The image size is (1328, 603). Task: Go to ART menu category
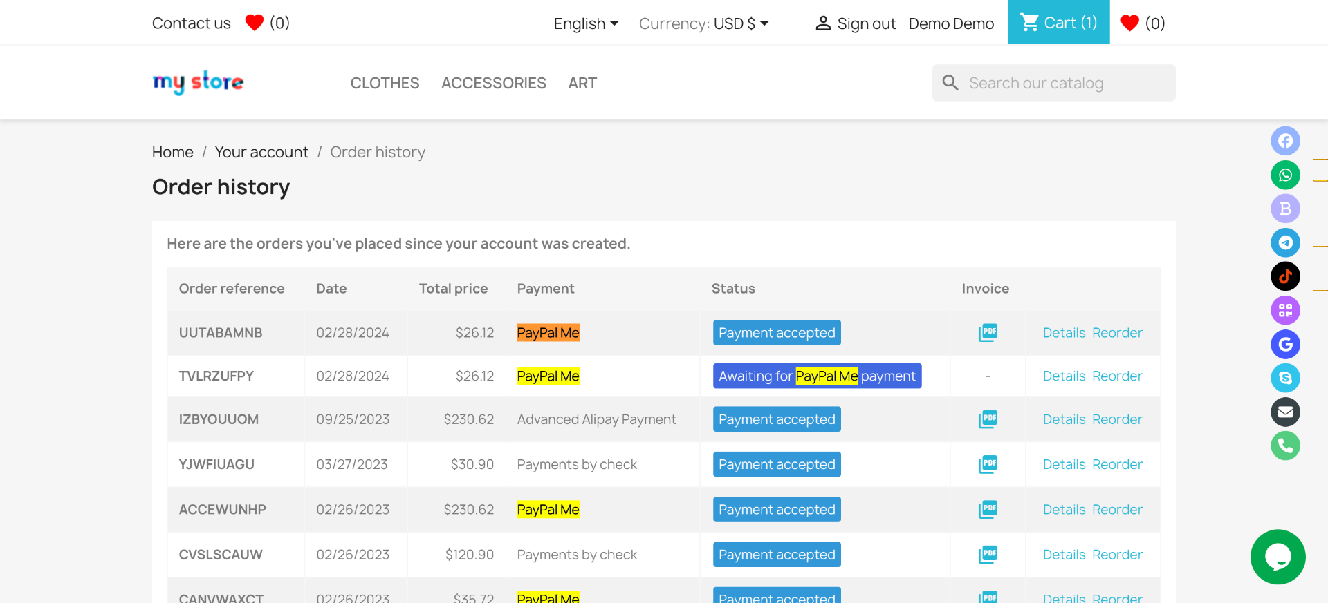[x=582, y=83]
